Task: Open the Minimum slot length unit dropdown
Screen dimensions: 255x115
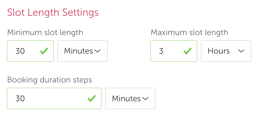Action: coord(82,51)
